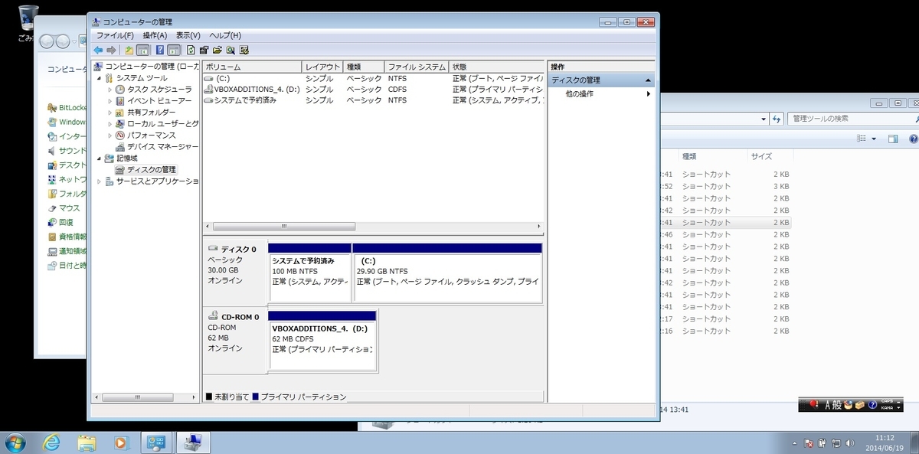Viewport: 919px width, 454px height.
Task: Show hidden system tray icons arrow
Action: pyautogui.click(x=795, y=443)
